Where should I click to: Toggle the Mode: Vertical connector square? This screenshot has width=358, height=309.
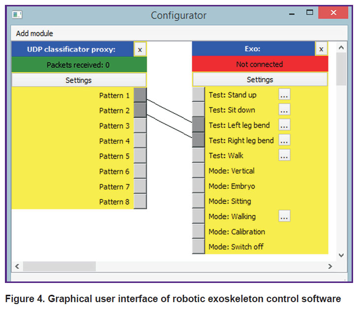click(x=198, y=170)
